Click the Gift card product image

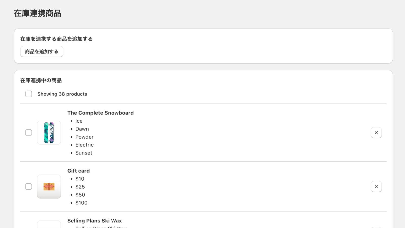tap(49, 186)
